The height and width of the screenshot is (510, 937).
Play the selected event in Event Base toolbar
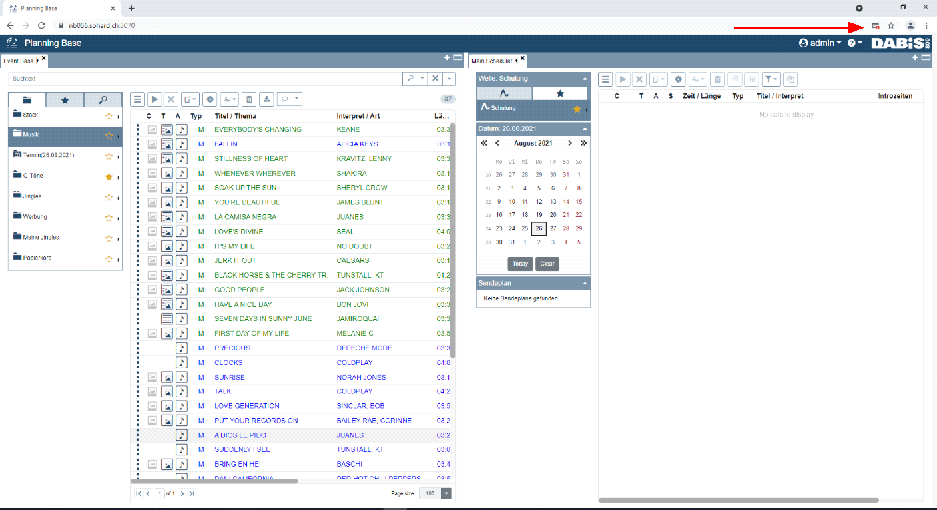[155, 99]
